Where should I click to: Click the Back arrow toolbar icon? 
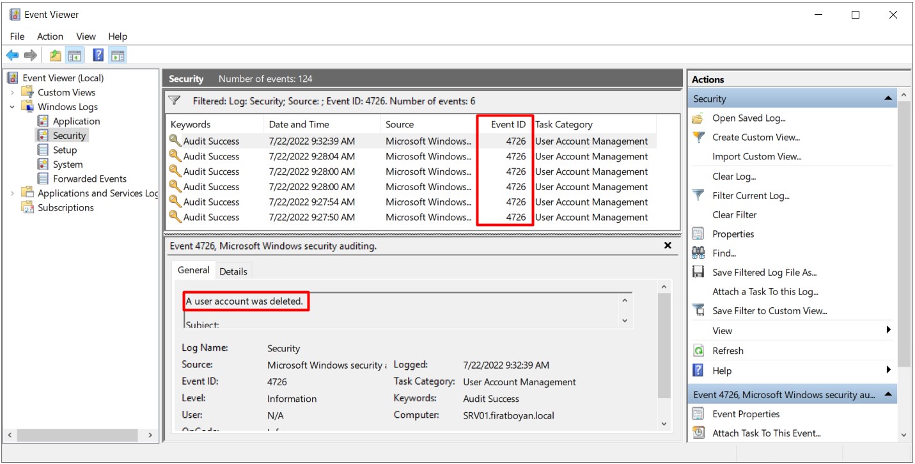[12, 56]
